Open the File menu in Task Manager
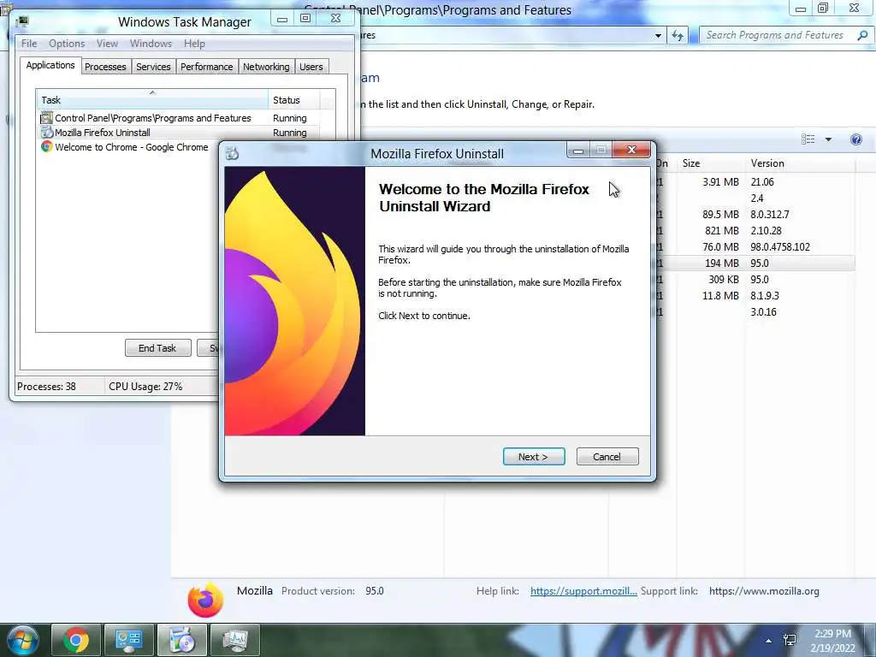Viewport: 876px width, 657px height. point(29,44)
